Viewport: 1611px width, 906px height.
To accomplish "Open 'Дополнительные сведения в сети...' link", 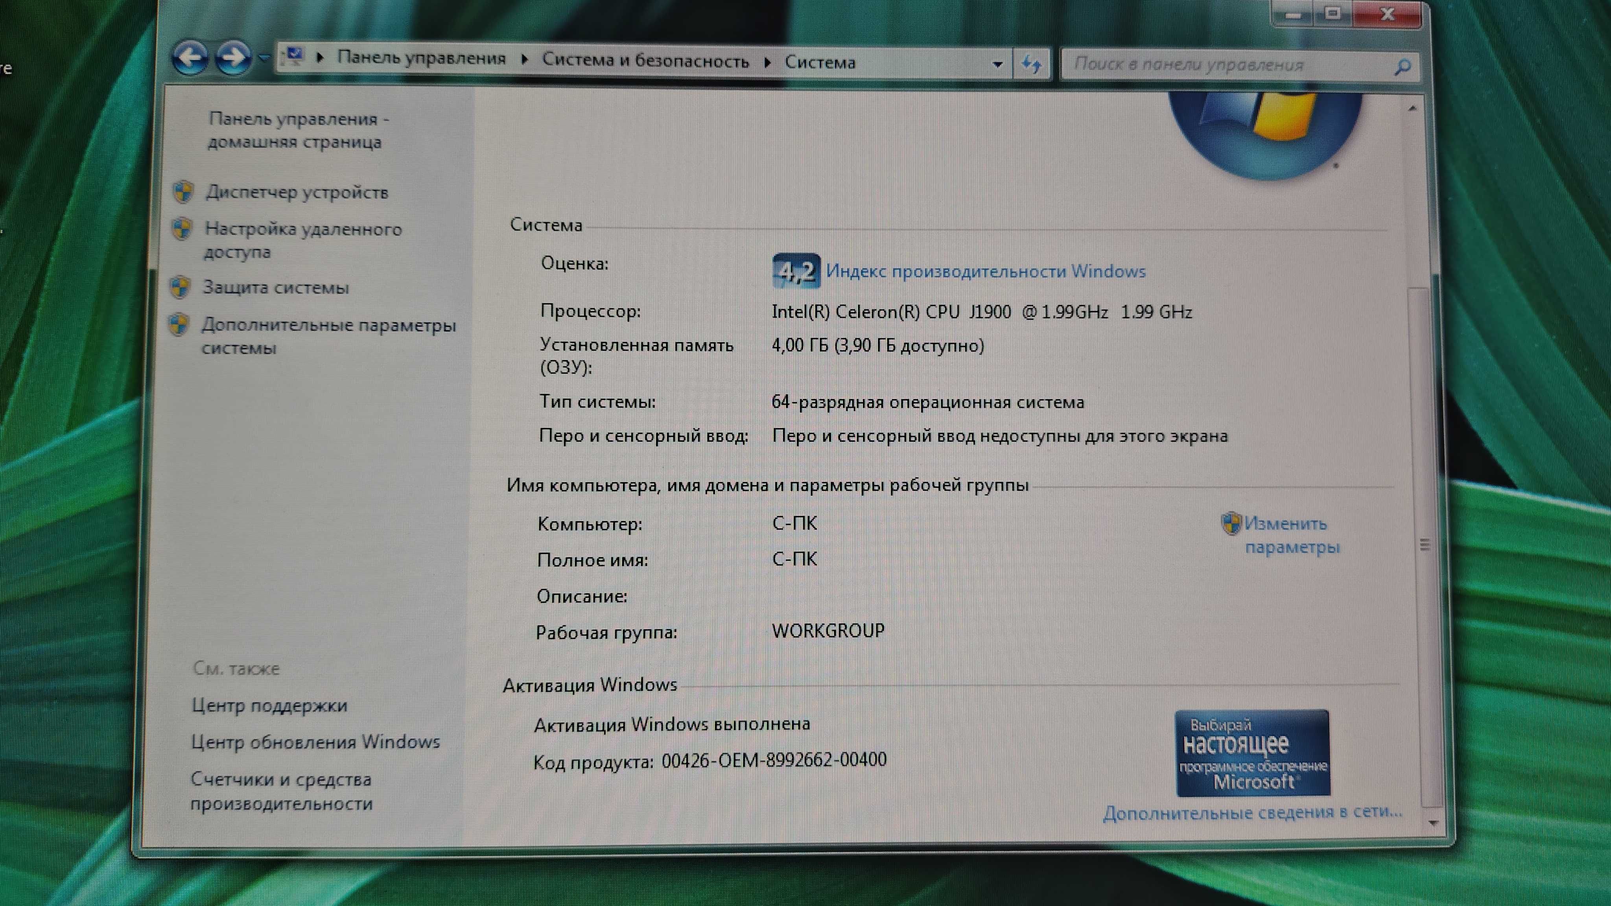I will point(1253,813).
